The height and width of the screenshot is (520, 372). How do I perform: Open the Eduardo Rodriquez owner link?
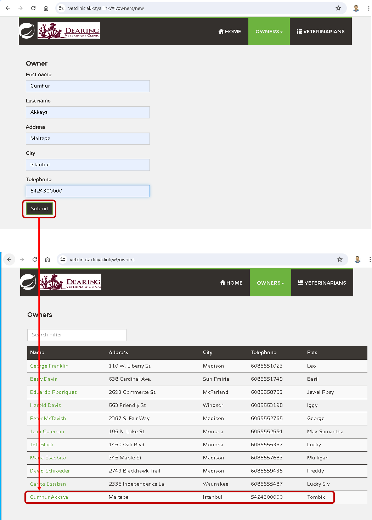coord(53,392)
